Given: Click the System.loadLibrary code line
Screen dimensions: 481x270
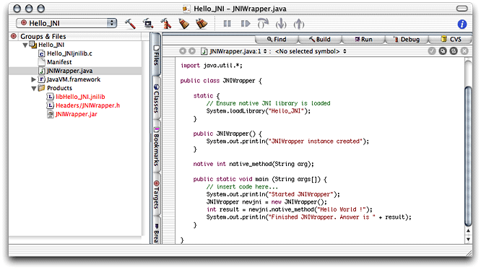Looking at the screenshot, I should [259, 111].
